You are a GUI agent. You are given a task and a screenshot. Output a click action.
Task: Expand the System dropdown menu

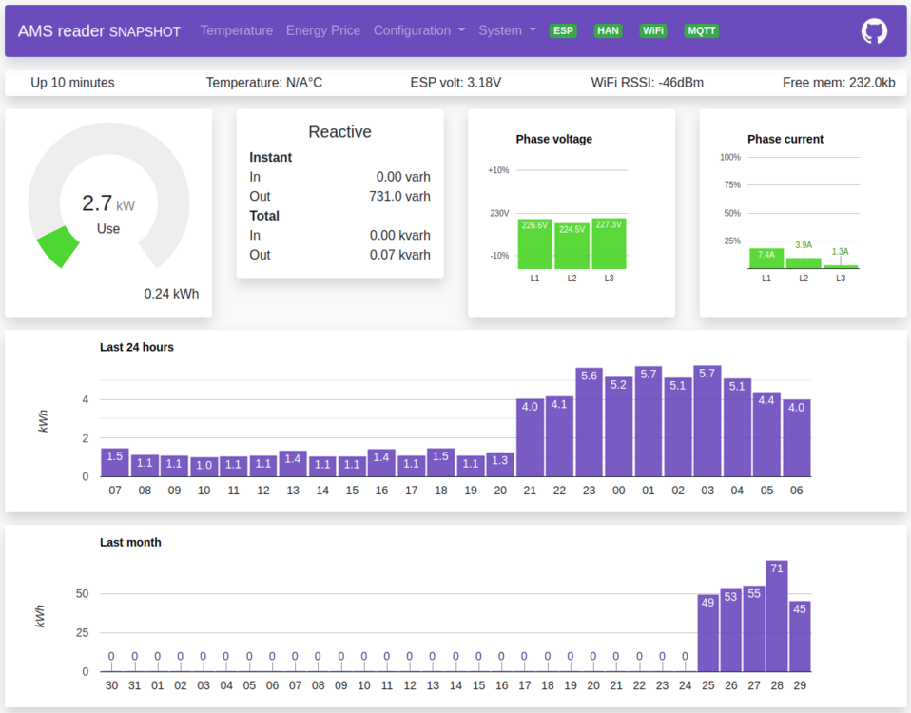[x=507, y=30]
